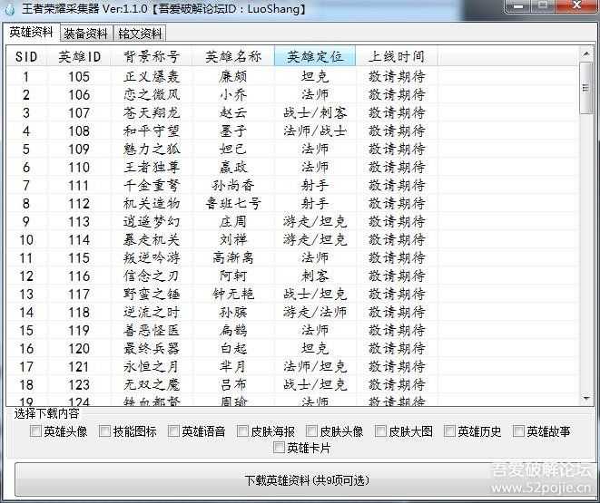
Task: Select the hero name 芈月
Action: pos(233,367)
